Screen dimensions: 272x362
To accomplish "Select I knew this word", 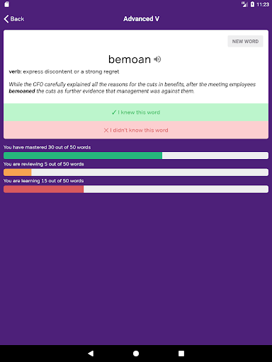I will coord(136,112).
